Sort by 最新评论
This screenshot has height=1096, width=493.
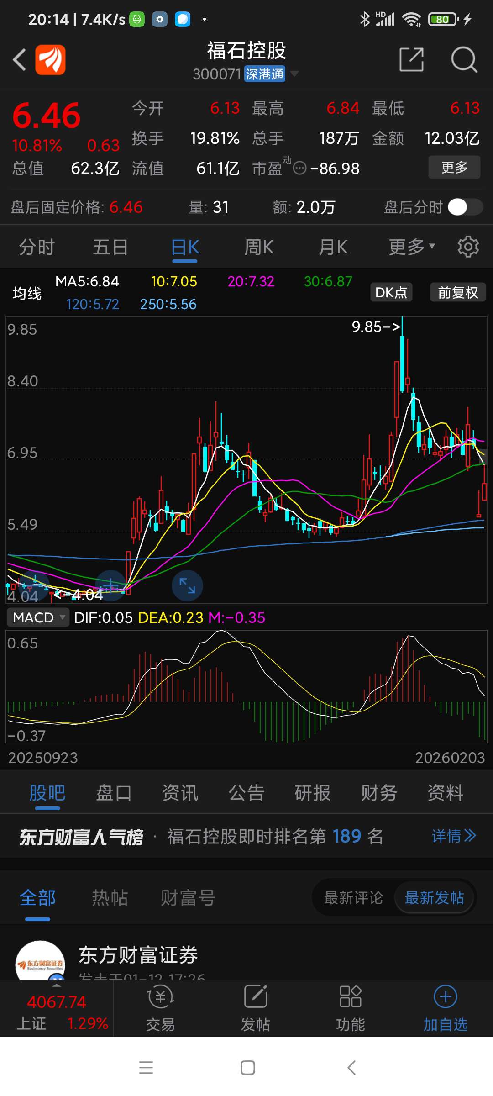(353, 898)
